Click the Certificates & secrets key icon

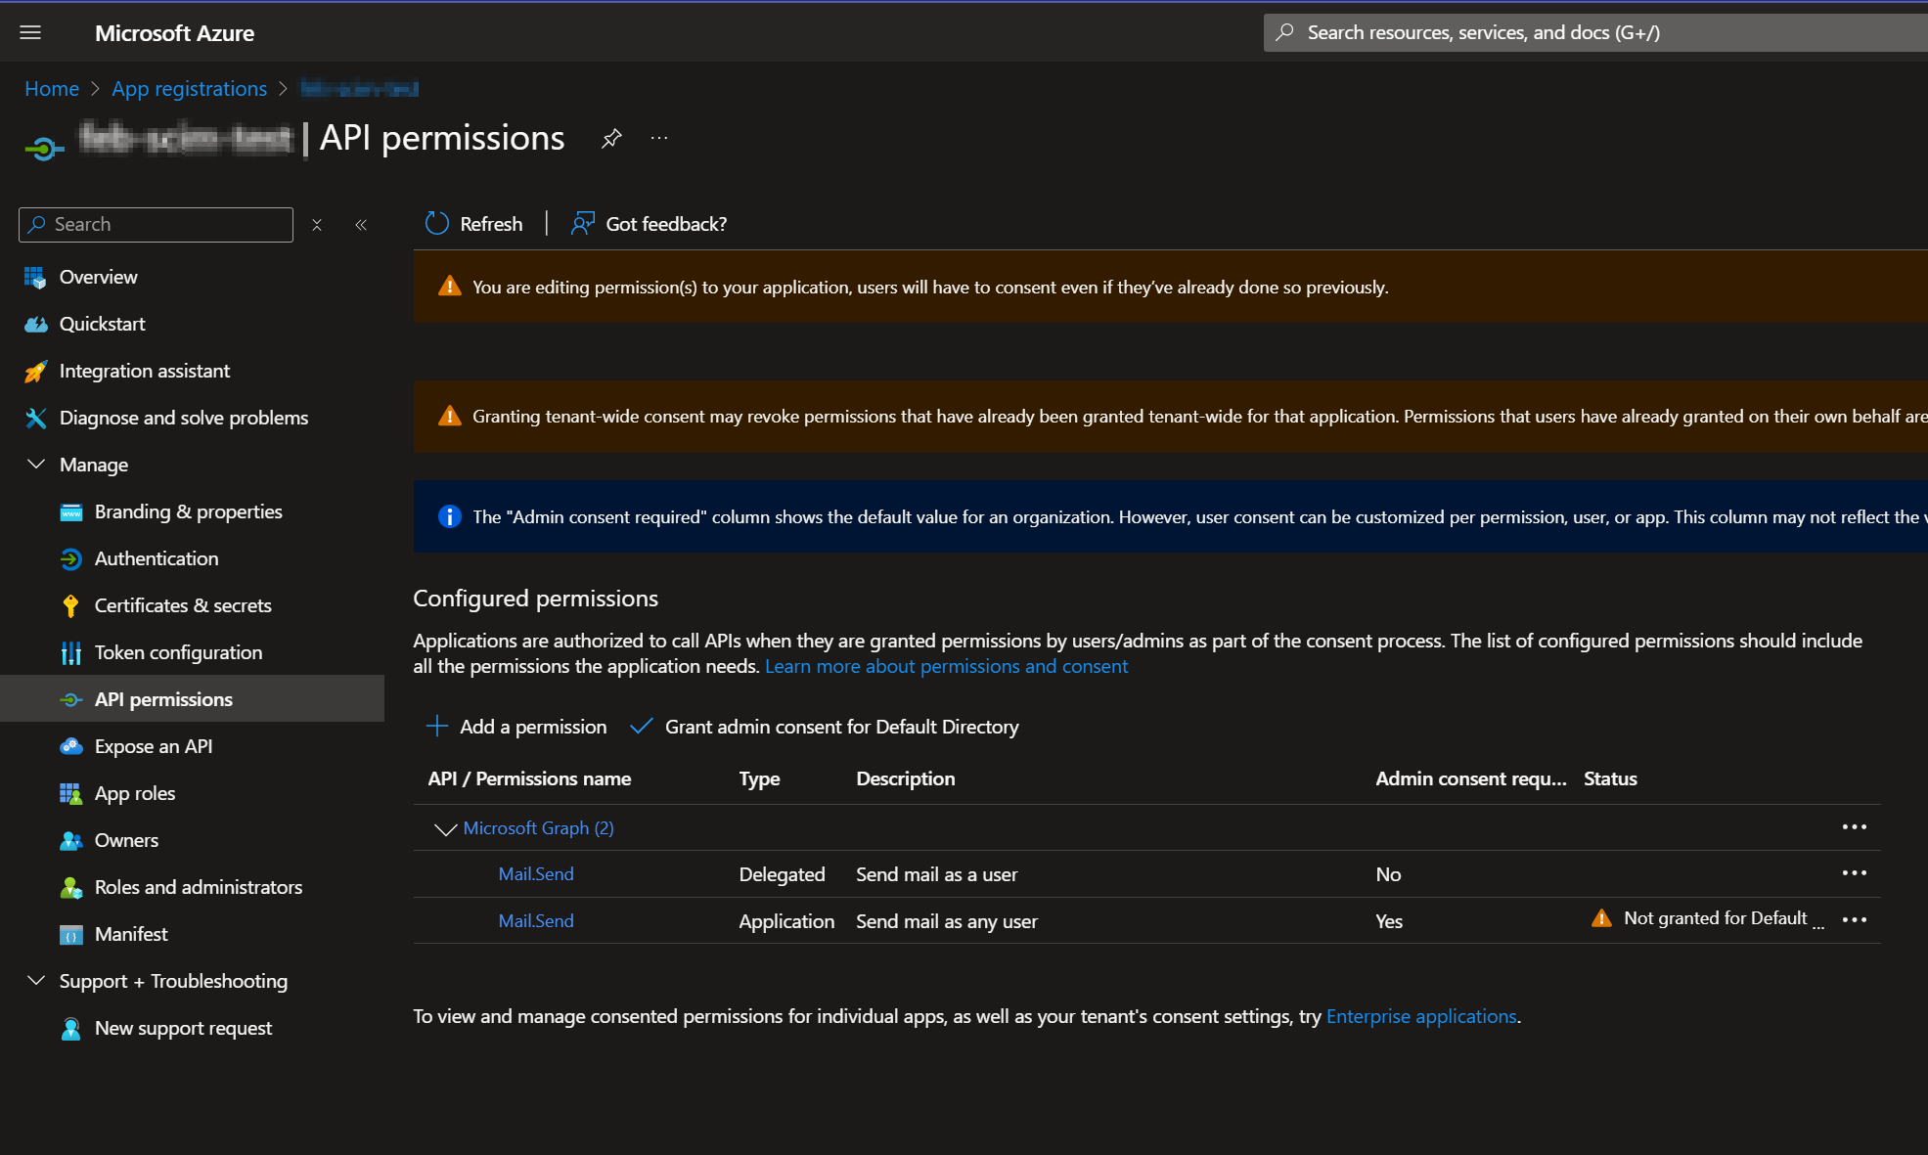point(71,605)
